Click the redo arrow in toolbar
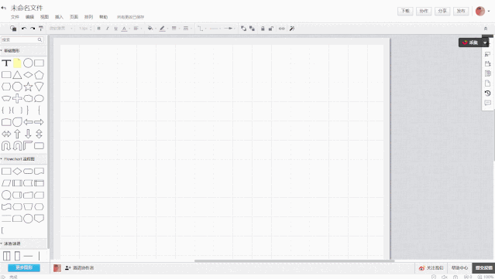 [x=33, y=29]
